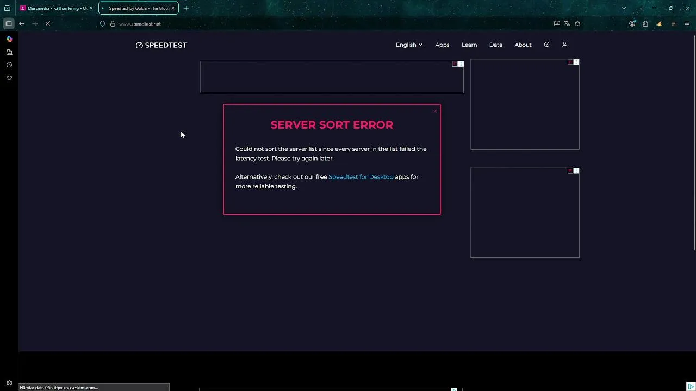
Task: Open the bookmarks star sidebar icon
Action: pos(9,78)
